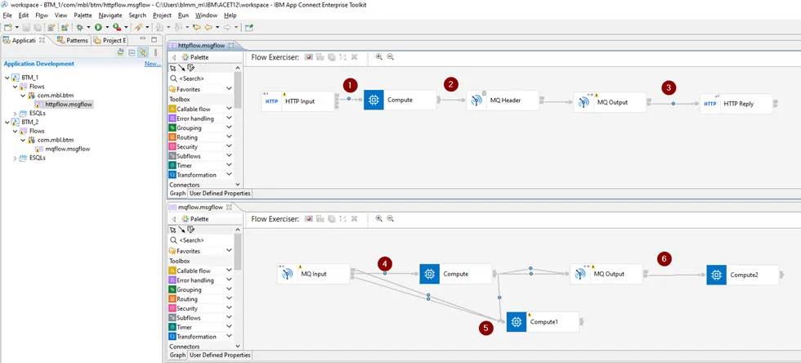Click the rightmost main toolbar icon

click(x=248, y=28)
